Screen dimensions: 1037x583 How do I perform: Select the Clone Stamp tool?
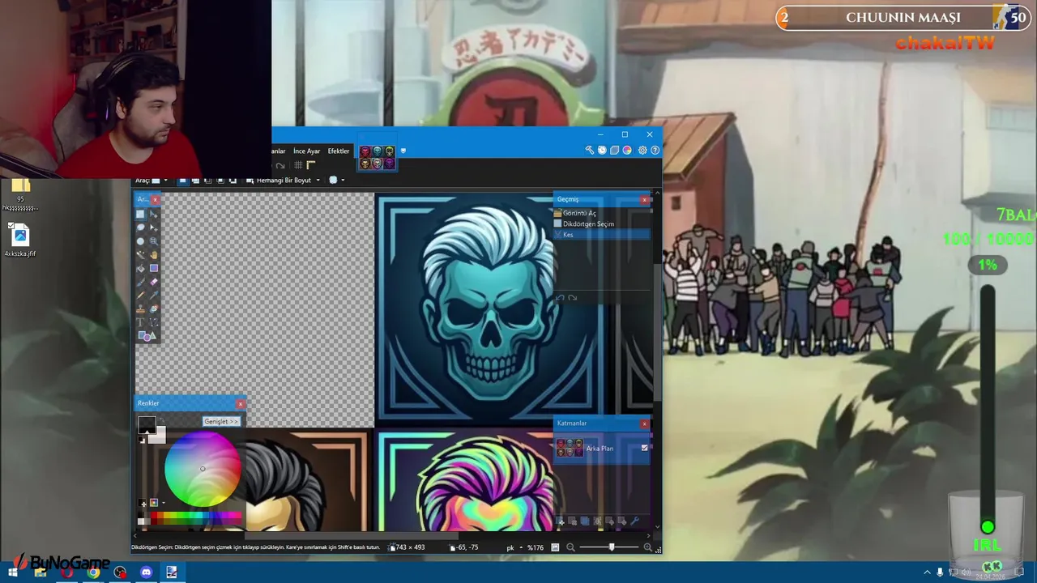click(x=140, y=309)
